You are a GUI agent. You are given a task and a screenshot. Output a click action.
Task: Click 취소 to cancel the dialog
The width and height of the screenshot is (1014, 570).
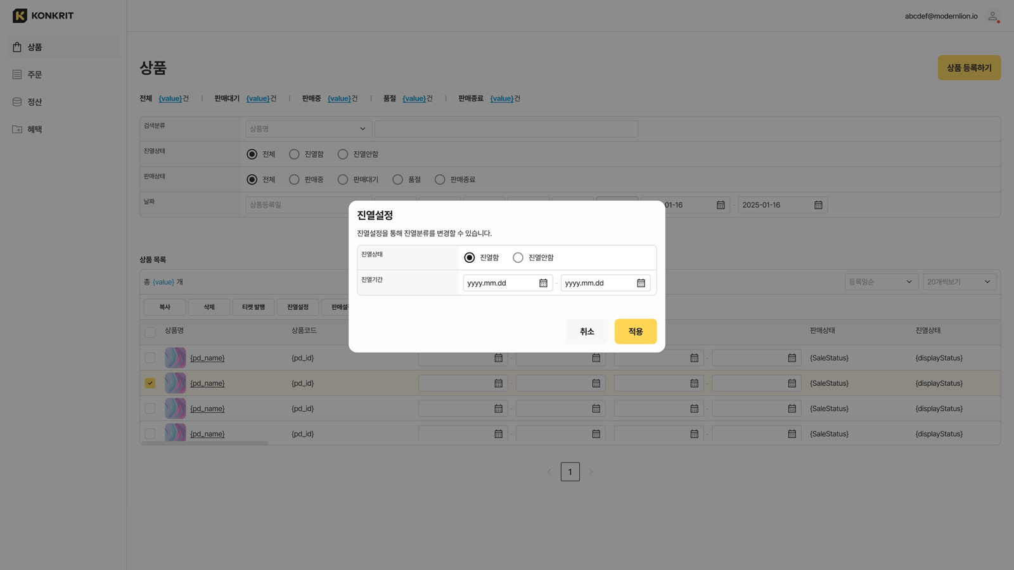587,331
